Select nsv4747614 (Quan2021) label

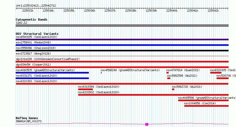tap(183, 70)
